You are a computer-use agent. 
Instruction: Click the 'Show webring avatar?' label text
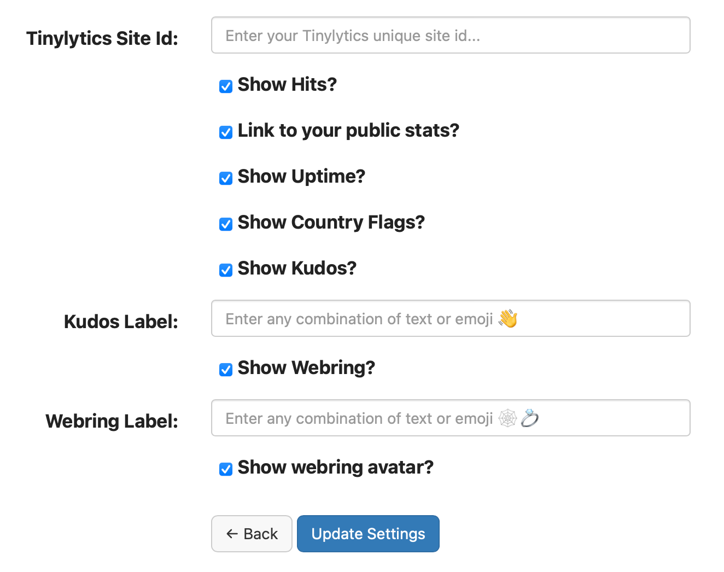[335, 468]
